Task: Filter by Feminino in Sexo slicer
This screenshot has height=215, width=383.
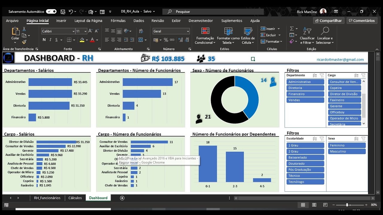Action: 347,145
